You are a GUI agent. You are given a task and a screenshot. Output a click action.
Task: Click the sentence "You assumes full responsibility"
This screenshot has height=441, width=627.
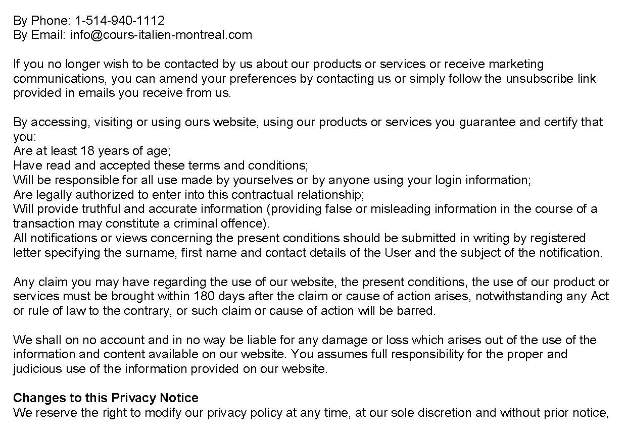tap(429, 354)
